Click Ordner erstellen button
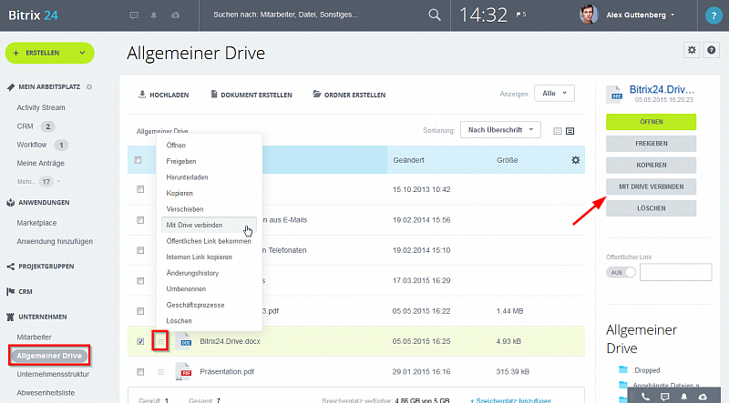This screenshot has width=729, height=403. click(349, 95)
